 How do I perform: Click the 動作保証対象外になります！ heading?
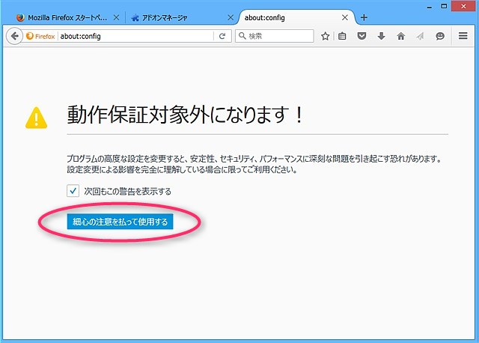[185, 115]
